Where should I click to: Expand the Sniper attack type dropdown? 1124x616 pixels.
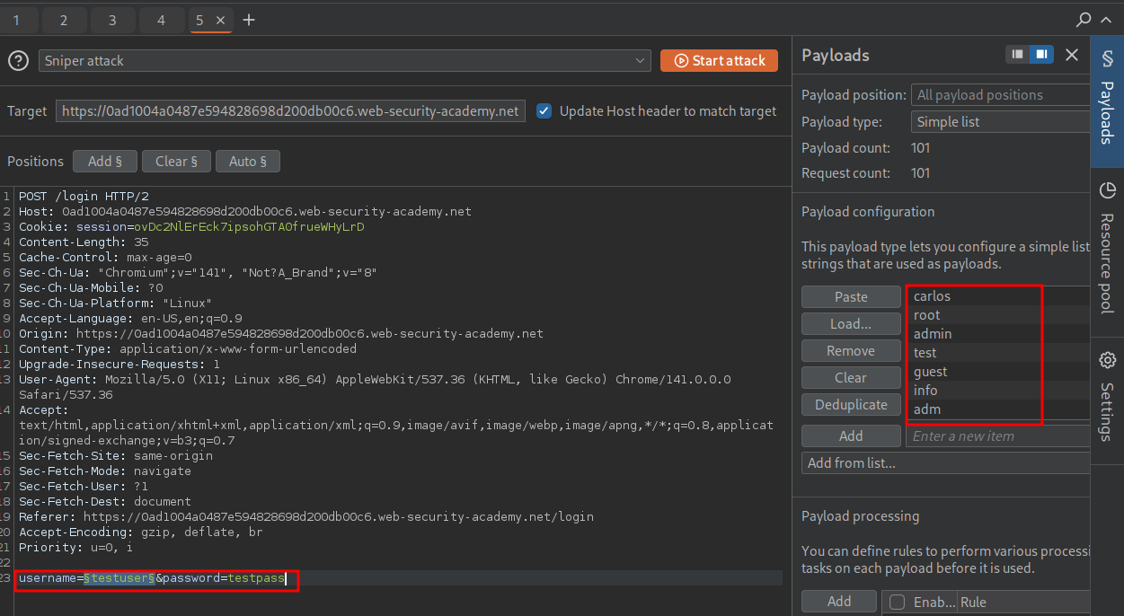click(345, 60)
